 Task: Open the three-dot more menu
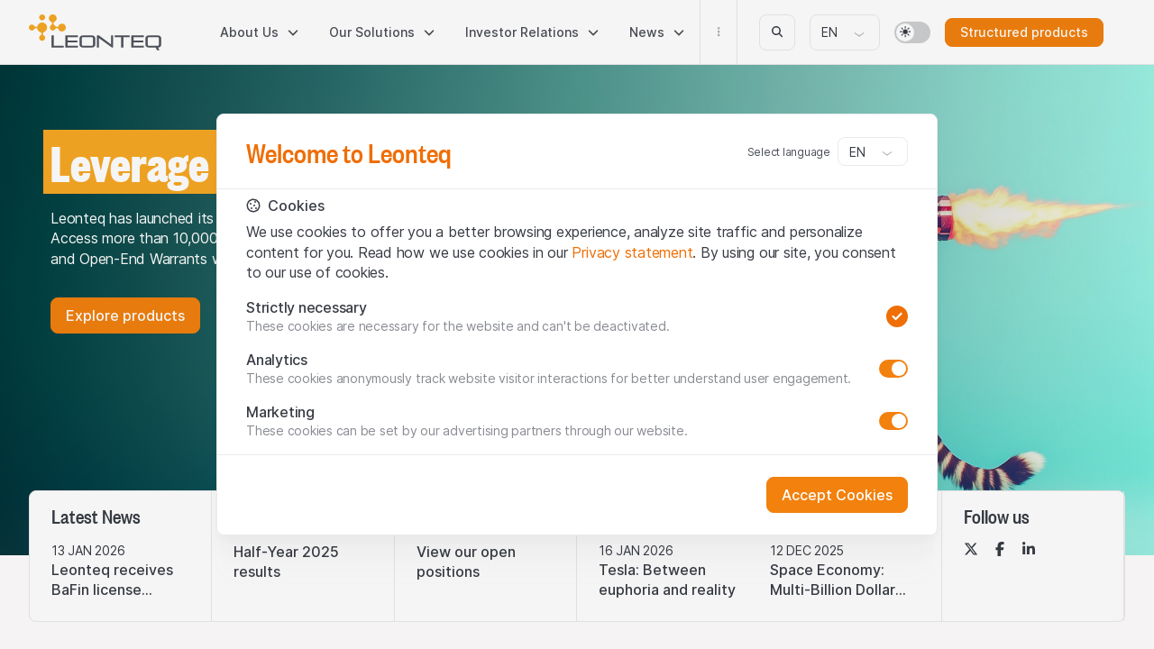719,32
